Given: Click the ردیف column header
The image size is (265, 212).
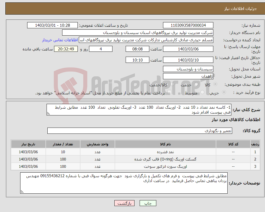Looking at the screenshot, I should click(255, 144).
